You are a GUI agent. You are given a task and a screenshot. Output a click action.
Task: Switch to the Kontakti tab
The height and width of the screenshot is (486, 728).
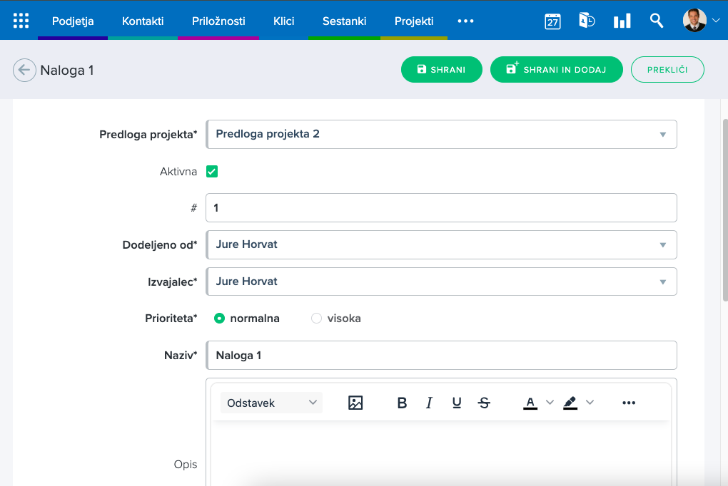coord(143,21)
